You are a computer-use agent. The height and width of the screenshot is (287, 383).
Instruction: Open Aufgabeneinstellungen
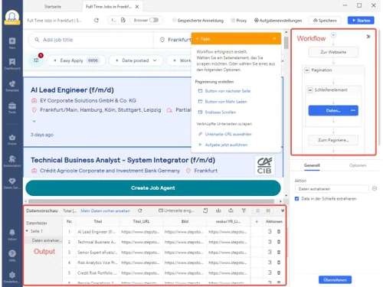pyautogui.click(x=278, y=21)
